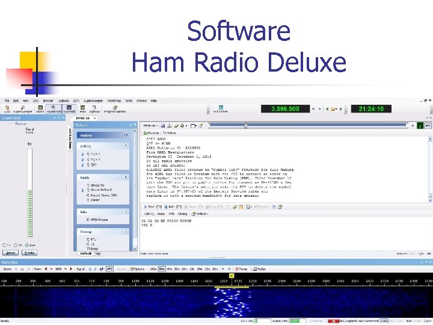Toggle AFC button in Waterfall toolbar
The image size is (433, 325).
tap(109, 269)
